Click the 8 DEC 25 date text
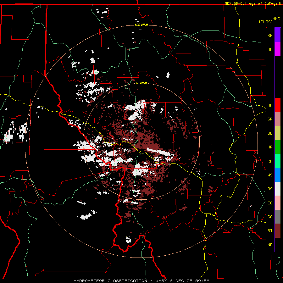 [x=181, y=281]
